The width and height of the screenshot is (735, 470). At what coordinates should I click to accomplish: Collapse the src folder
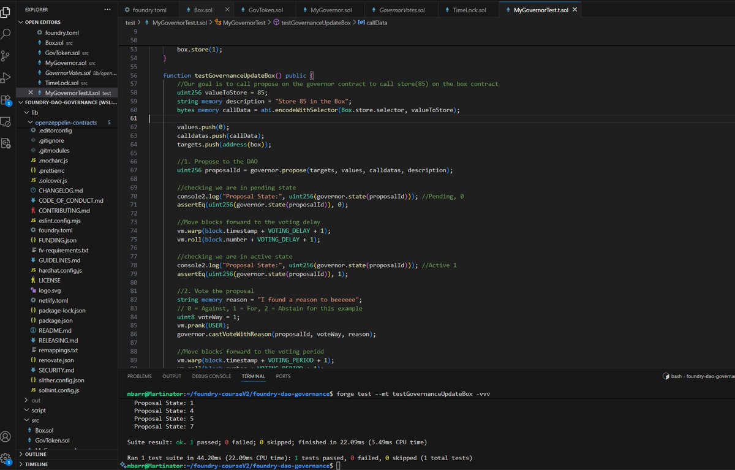click(35, 420)
